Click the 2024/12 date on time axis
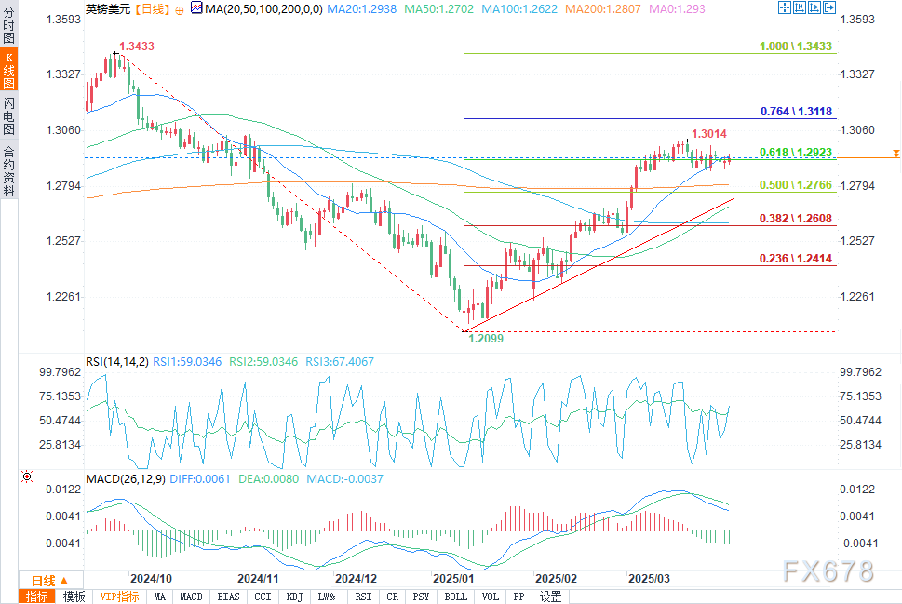The image size is (902, 604). [x=357, y=579]
